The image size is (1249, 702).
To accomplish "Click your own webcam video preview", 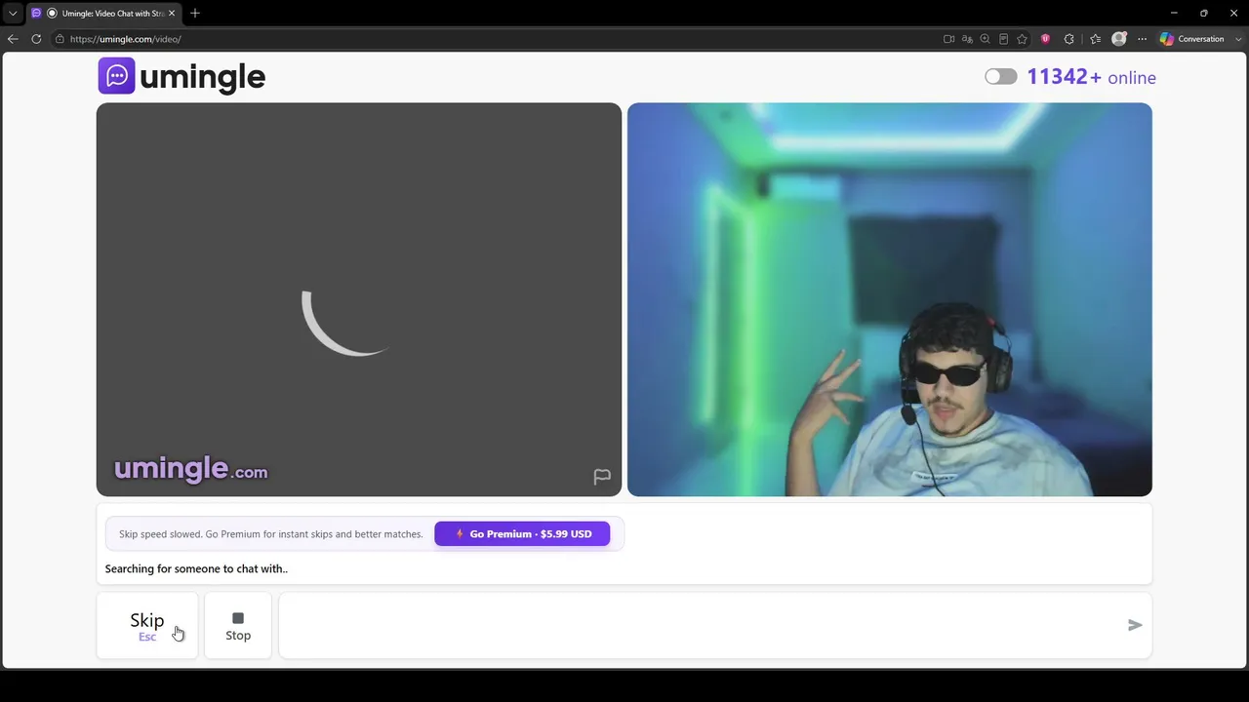I will point(890,299).
